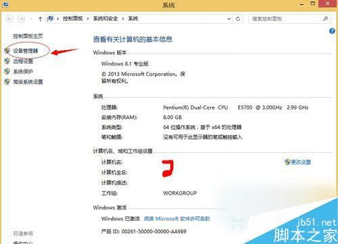The image size is (338, 244).
Task: Select 系统 in the address breadcrumb
Action: coord(133,18)
